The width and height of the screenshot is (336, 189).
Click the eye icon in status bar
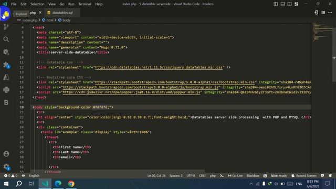(x=23, y=175)
